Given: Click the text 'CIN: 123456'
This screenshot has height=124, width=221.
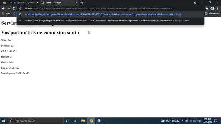Looking at the screenshot, I should pos(8,51).
